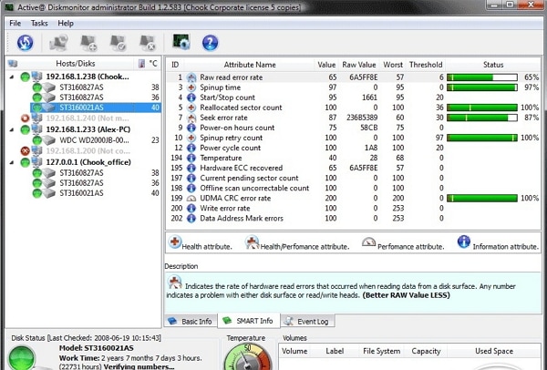This screenshot has height=370, width=547.
Task: Click the Information attribute legend icon
Action: tap(464, 242)
